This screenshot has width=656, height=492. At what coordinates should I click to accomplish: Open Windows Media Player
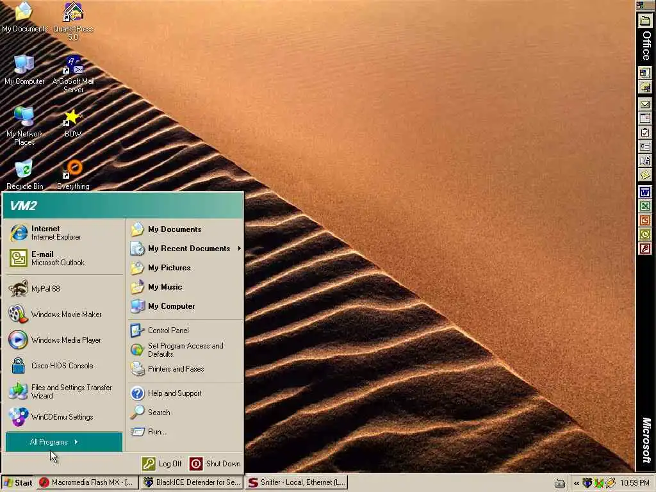pos(64,340)
